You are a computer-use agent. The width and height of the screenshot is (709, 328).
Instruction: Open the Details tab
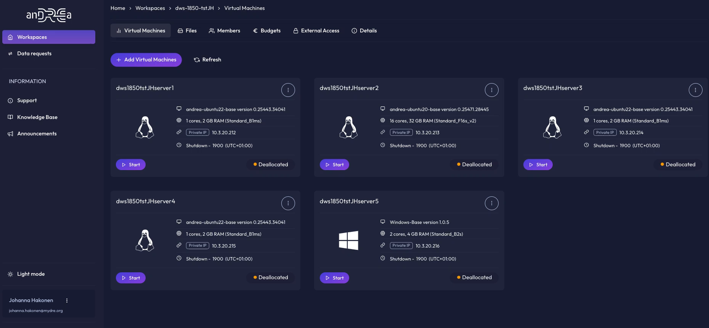(x=364, y=31)
